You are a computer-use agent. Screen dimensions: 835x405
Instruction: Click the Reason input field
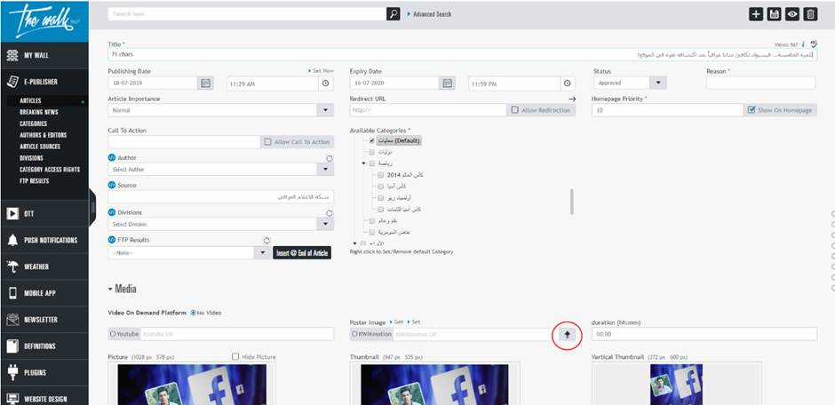point(760,83)
